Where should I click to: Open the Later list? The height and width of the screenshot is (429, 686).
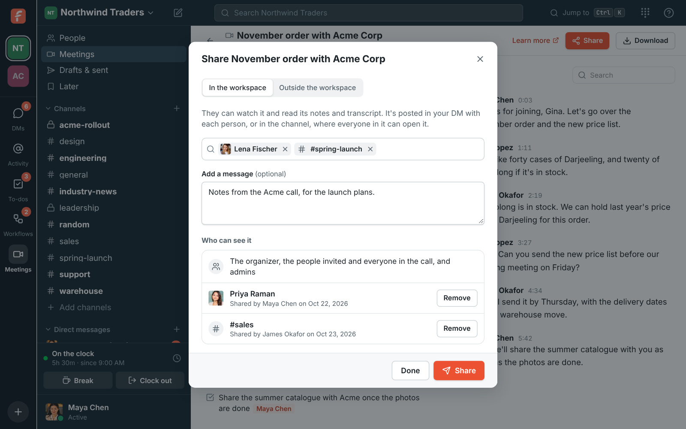click(x=114, y=86)
